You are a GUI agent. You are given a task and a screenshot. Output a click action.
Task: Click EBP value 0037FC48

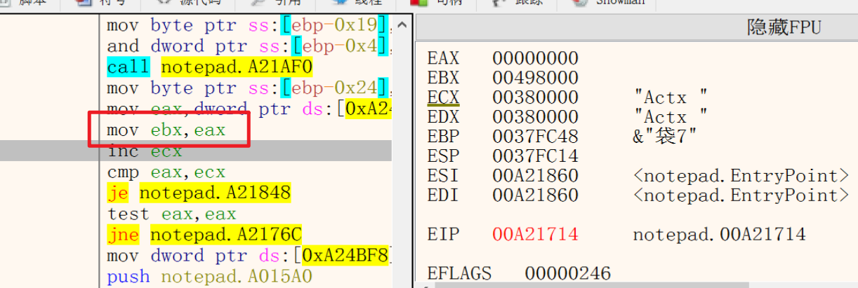(x=535, y=136)
